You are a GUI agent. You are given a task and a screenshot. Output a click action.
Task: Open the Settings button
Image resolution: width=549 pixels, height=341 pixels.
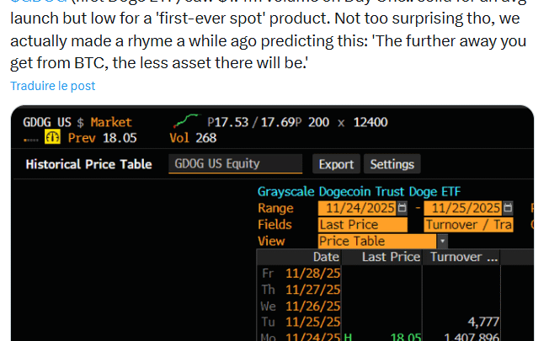click(392, 164)
